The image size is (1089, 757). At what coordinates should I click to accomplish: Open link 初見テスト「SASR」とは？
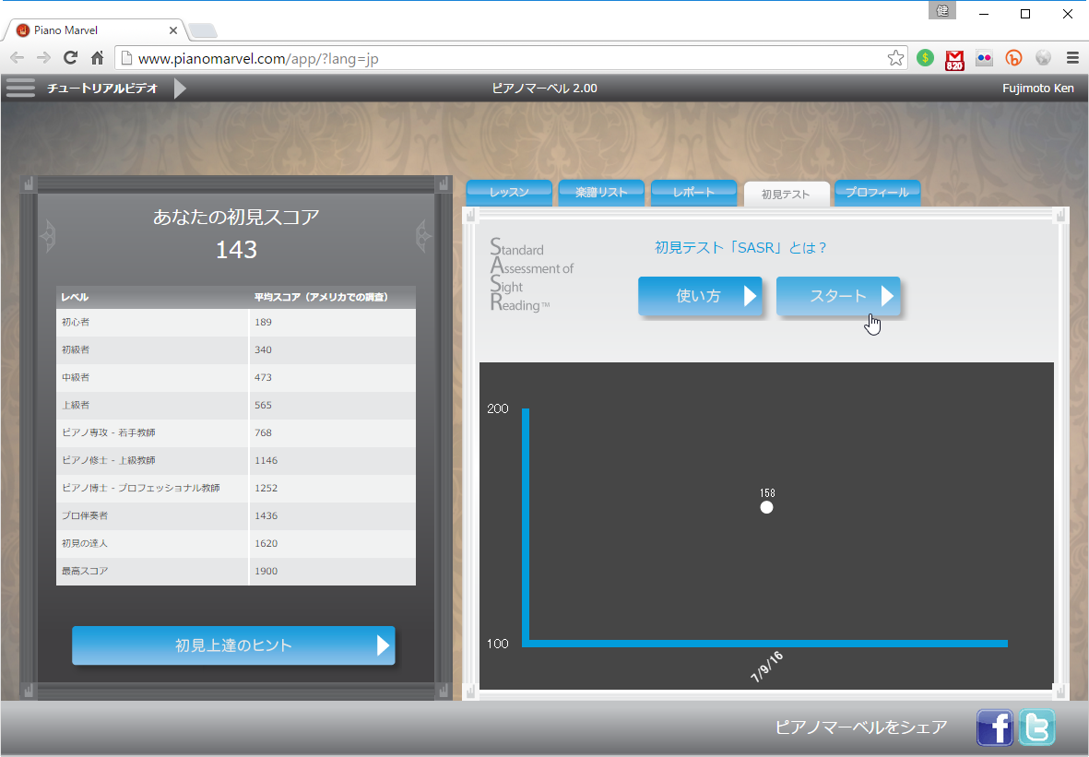coord(741,248)
